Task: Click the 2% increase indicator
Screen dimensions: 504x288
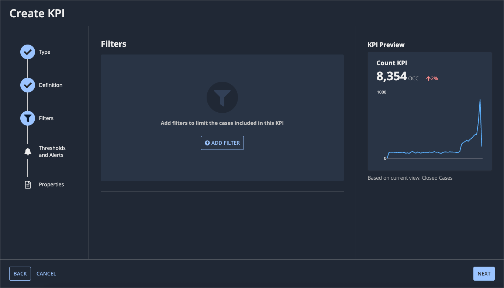Action: pyautogui.click(x=432, y=78)
